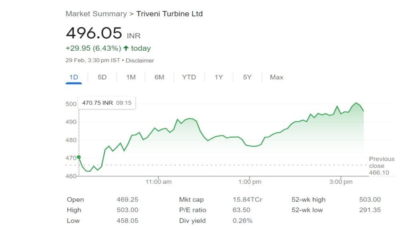410x230 pixels.
Task: Click the Market Summary breadcrumb link
Action: [96, 14]
